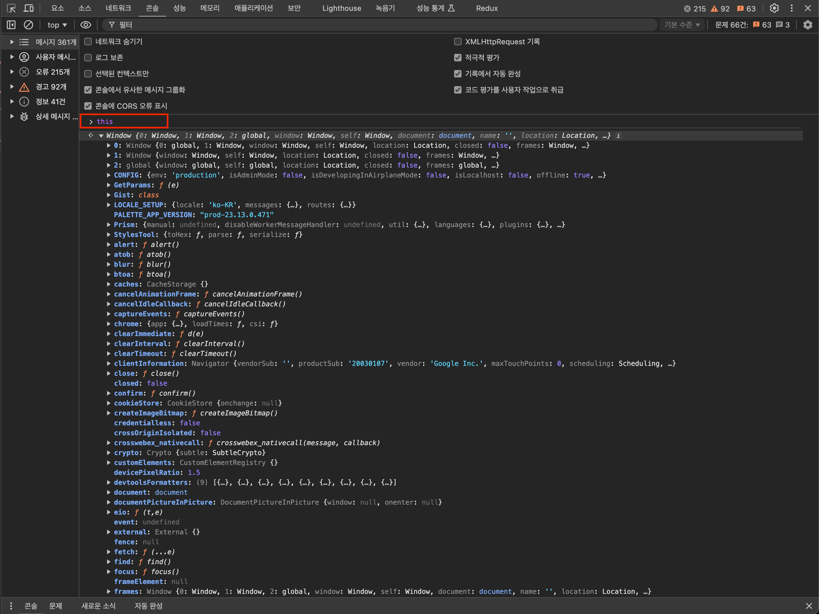This screenshot has width=819, height=614.
Task: Open the three-dot more options menu
Action: coord(792,8)
